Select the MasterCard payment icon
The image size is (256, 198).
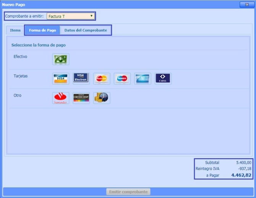[102, 78]
